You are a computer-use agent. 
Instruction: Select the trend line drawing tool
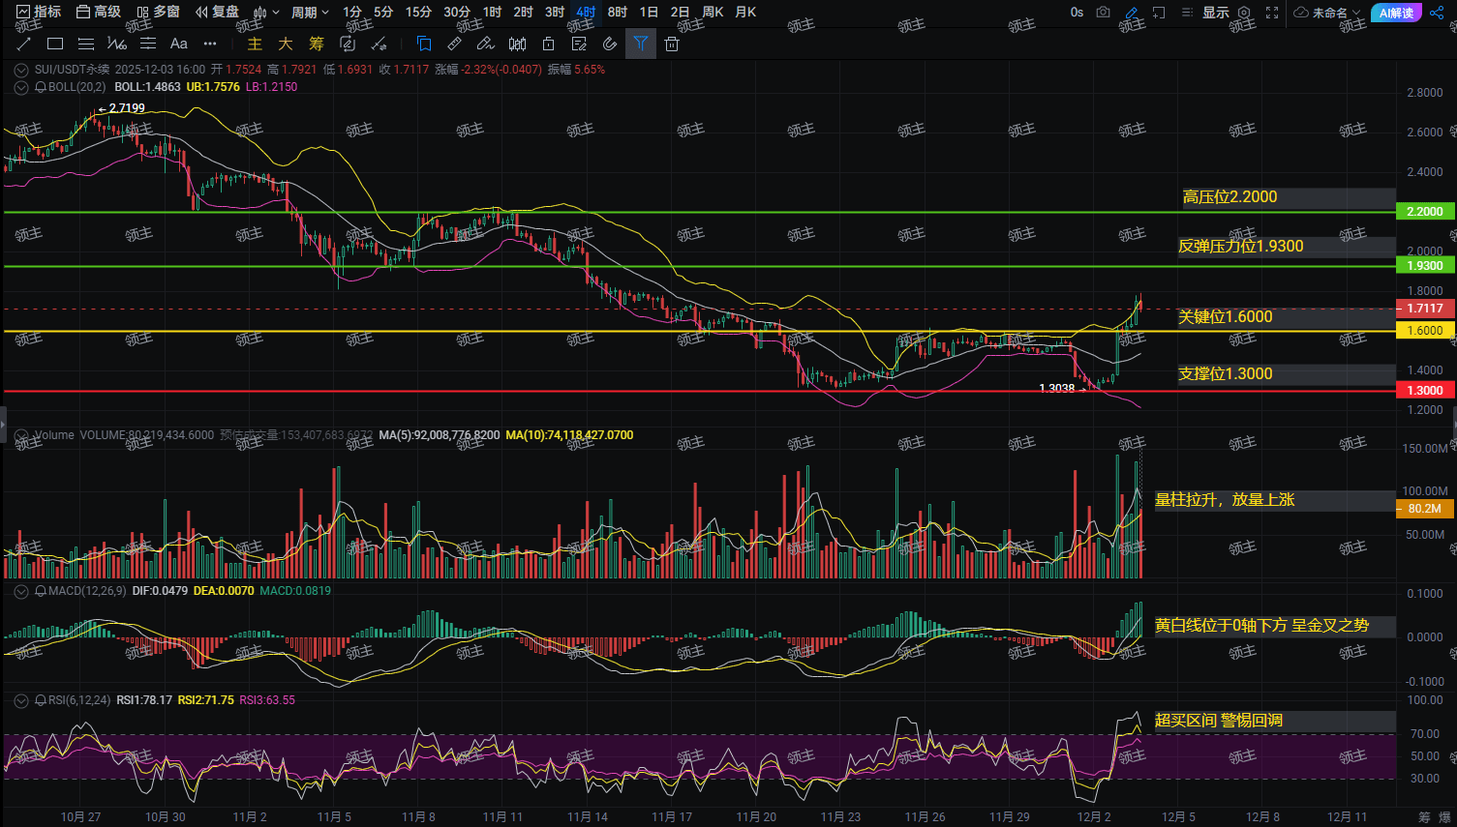[x=24, y=44]
